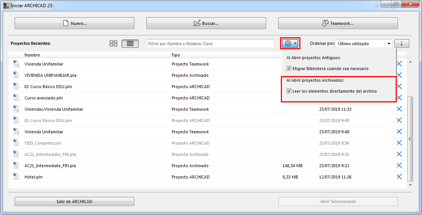The width and height of the screenshot is (422, 215).
Task: Remove Vivienda Unifamiliar 9:48 entry with X
Action: click(399, 131)
